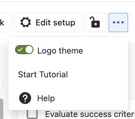Toggle the Logo theme switch off
This screenshot has width=135, height=119.
(24, 50)
